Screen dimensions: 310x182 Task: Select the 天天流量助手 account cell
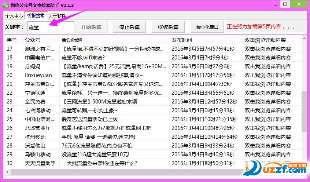point(40,163)
